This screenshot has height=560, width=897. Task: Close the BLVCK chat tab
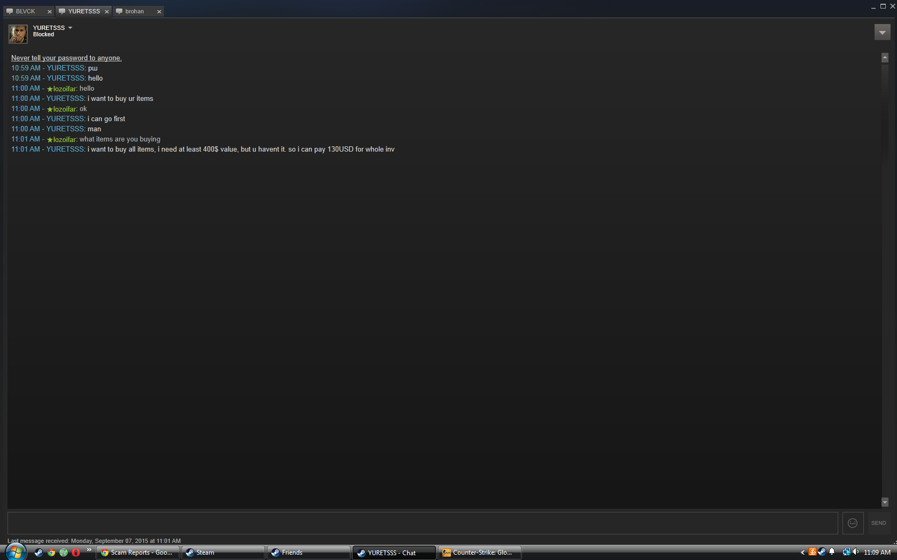(50, 12)
